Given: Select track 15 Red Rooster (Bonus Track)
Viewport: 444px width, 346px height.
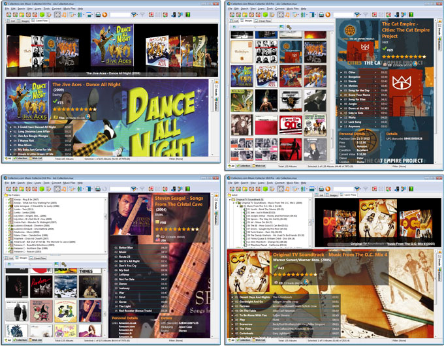Looking at the screenshot, I should pos(140,311).
